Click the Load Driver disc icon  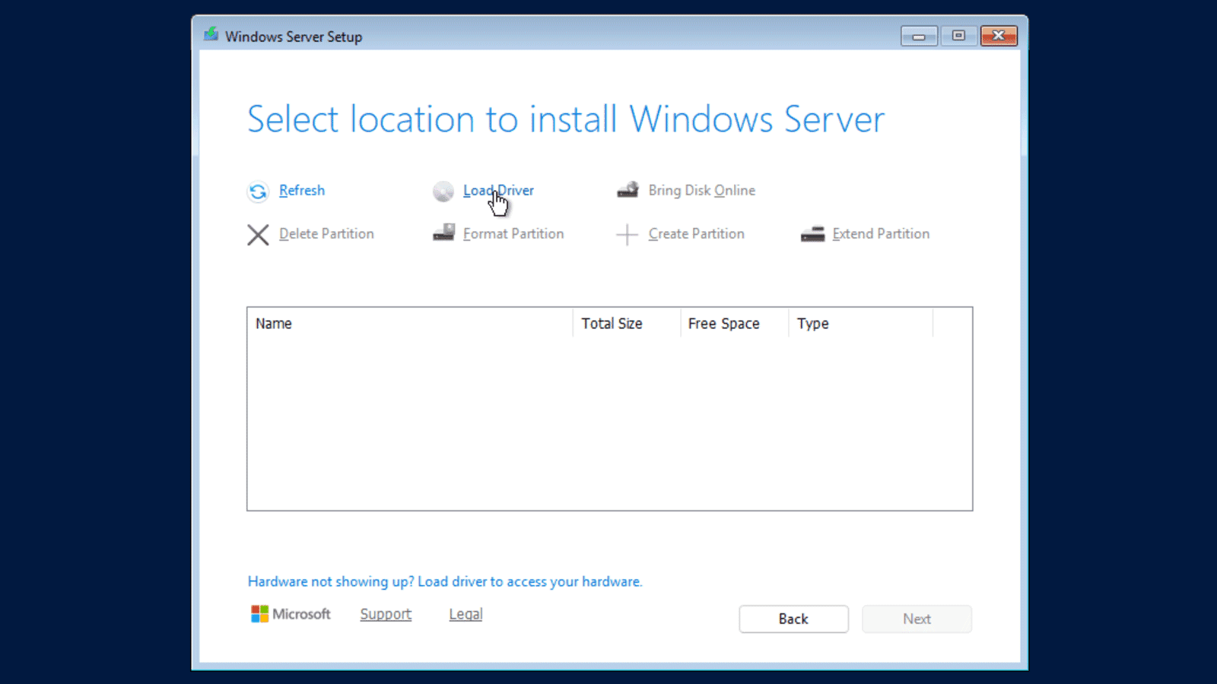tap(443, 192)
